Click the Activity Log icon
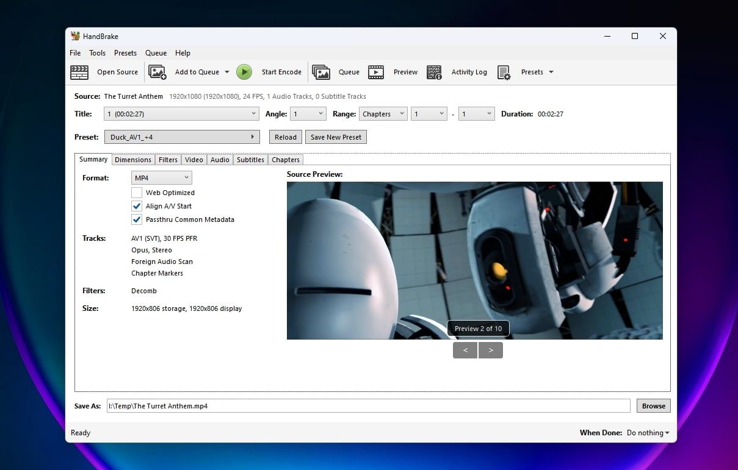The height and width of the screenshot is (470, 738). 434,72
